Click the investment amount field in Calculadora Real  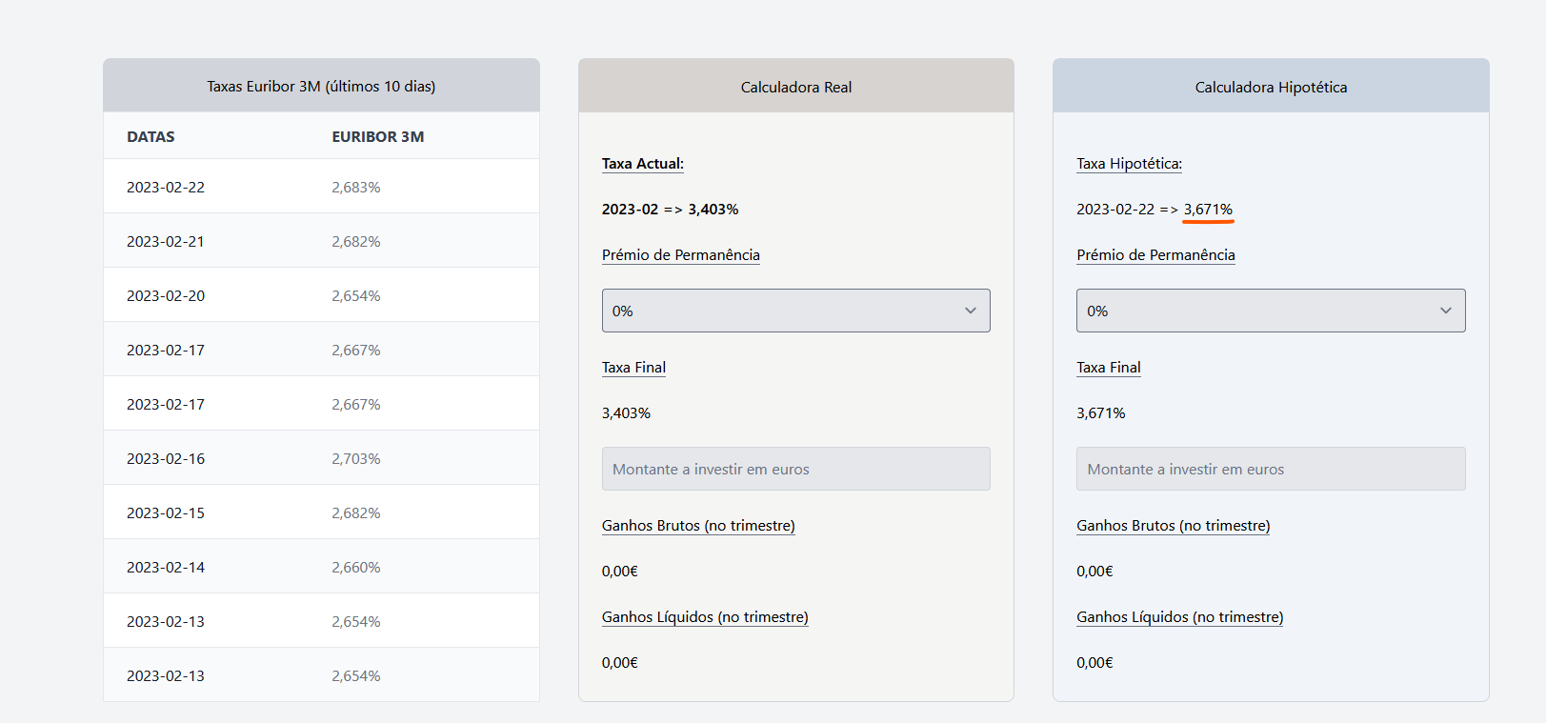795,469
